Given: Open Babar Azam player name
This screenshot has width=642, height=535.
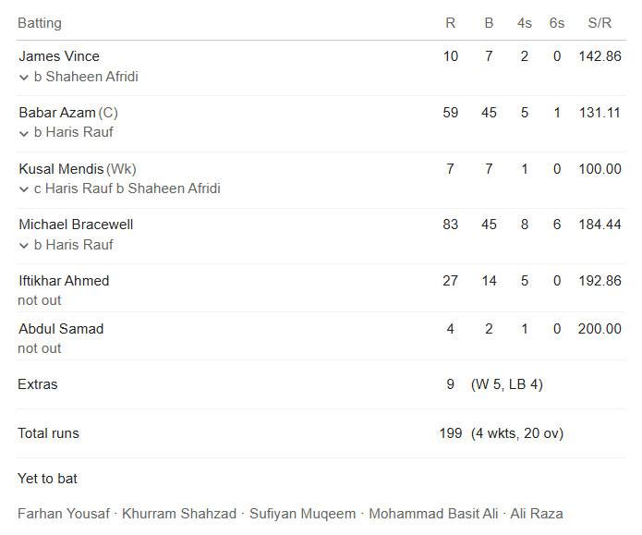Looking at the screenshot, I should coord(57,112).
